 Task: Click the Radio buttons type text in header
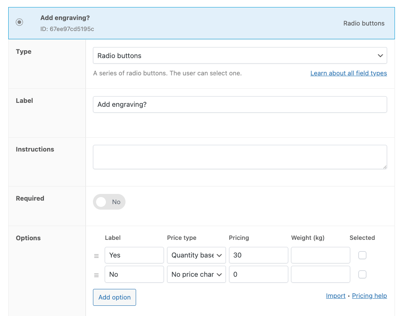click(364, 24)
